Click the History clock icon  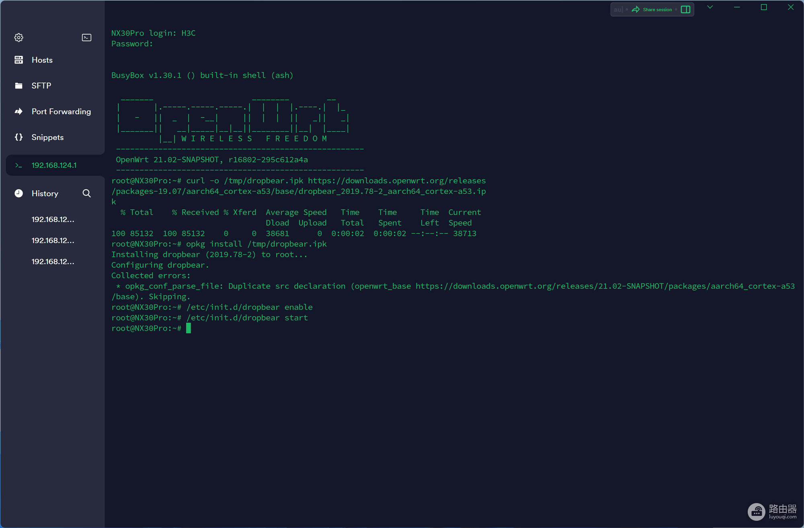click(x=18, y=193)
